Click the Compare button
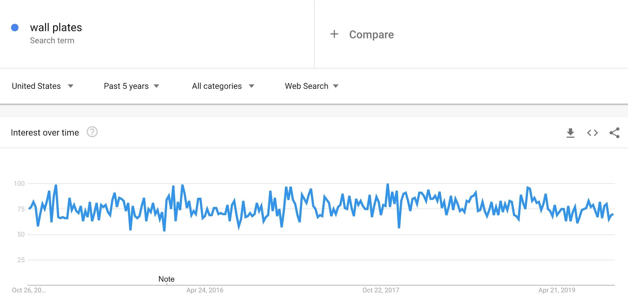The width and height of the screenshot is (628, 302). coord(371,34)
